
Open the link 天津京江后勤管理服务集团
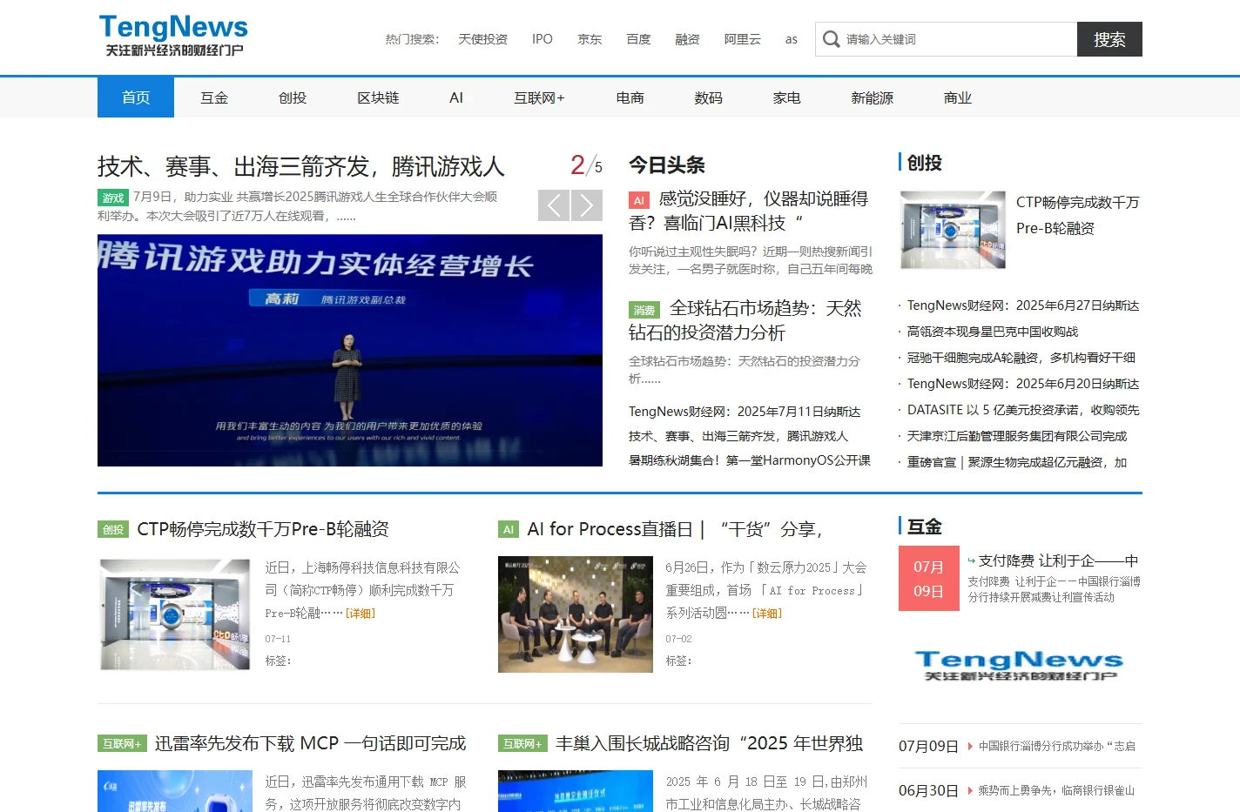click(1017, 436)
